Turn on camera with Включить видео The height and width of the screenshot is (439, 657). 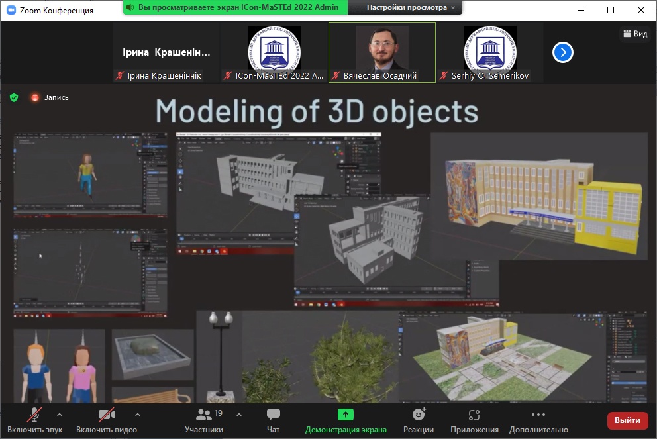tap(106, 415)
